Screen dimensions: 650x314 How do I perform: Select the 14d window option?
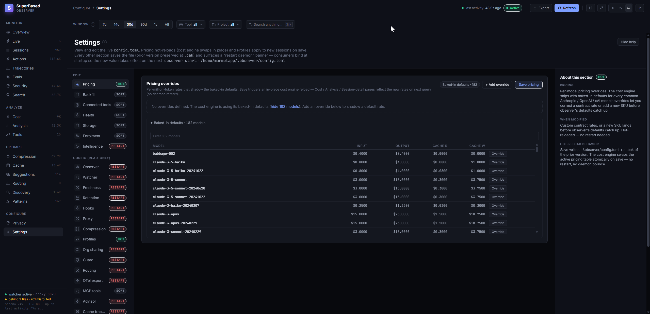[117, 24]
